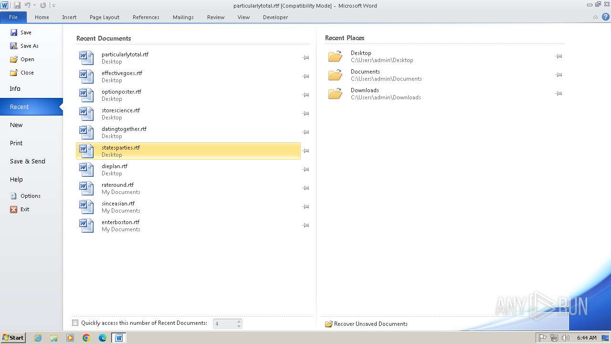The width and height of the screenshot is (611, 344).
Task: Open the Page Layout ribbon tab
Action: coord(105,17)
